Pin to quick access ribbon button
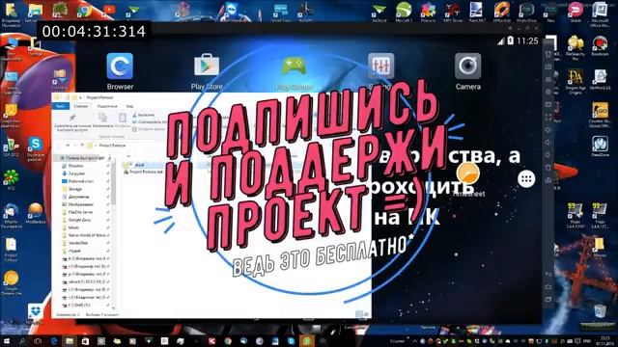This screenshot has width=618, height=347. [x=72, y=121]
